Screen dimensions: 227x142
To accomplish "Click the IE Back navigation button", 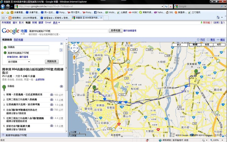I will coord(3,6).
